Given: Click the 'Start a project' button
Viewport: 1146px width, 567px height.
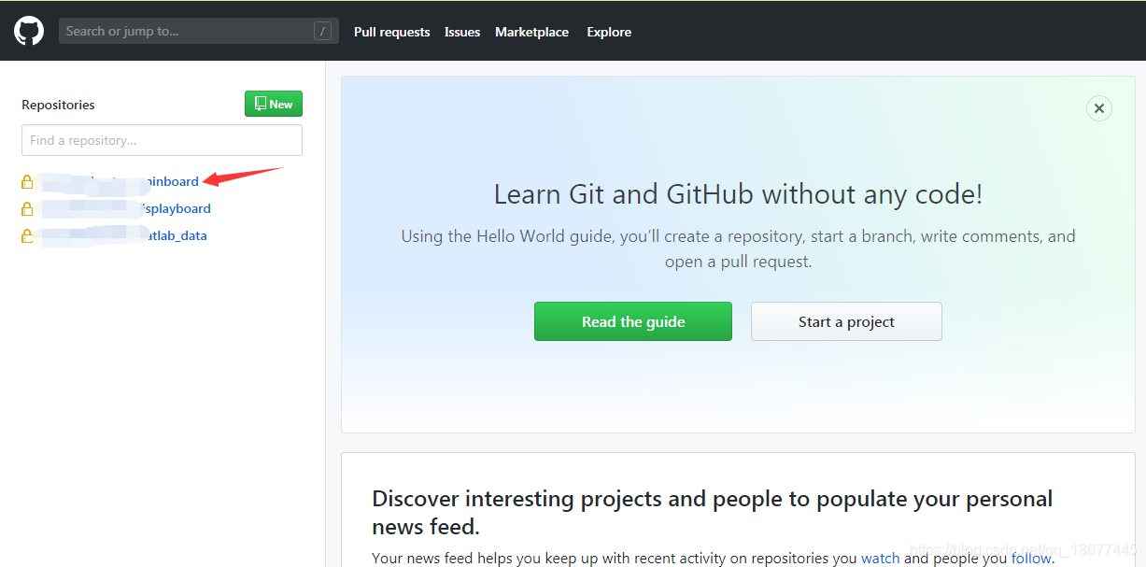Looking at the screenshot, I should click(846, 321).
